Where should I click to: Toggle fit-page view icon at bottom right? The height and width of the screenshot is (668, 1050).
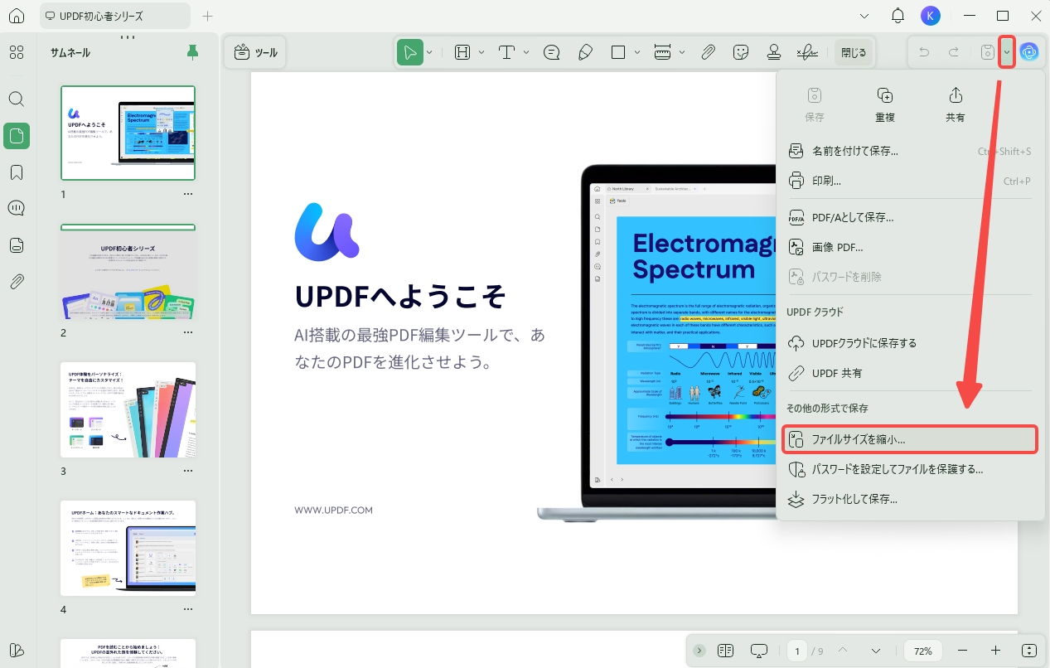[x=1029, y=651]
